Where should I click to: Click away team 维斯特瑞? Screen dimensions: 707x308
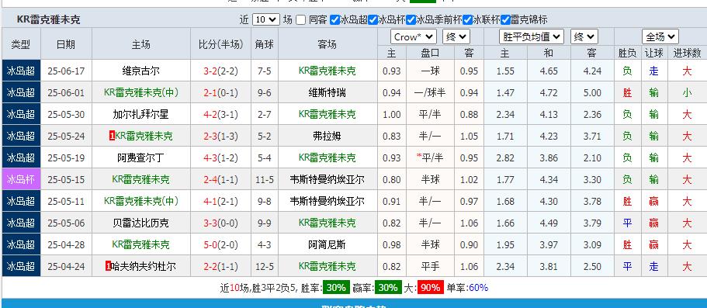(328, 93)
